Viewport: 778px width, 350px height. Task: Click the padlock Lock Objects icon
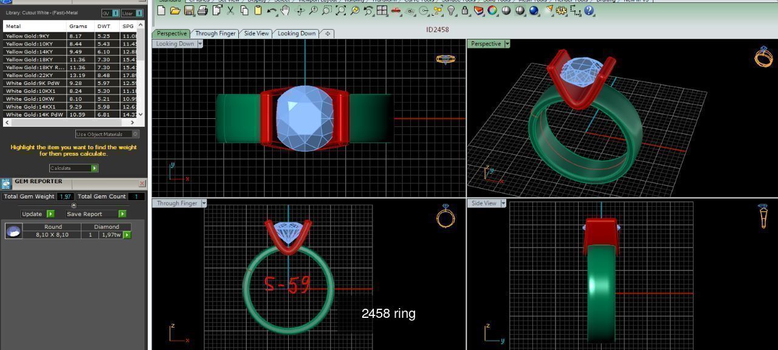[464, 10]
